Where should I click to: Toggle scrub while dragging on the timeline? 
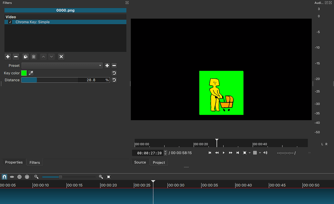(12, 177)
